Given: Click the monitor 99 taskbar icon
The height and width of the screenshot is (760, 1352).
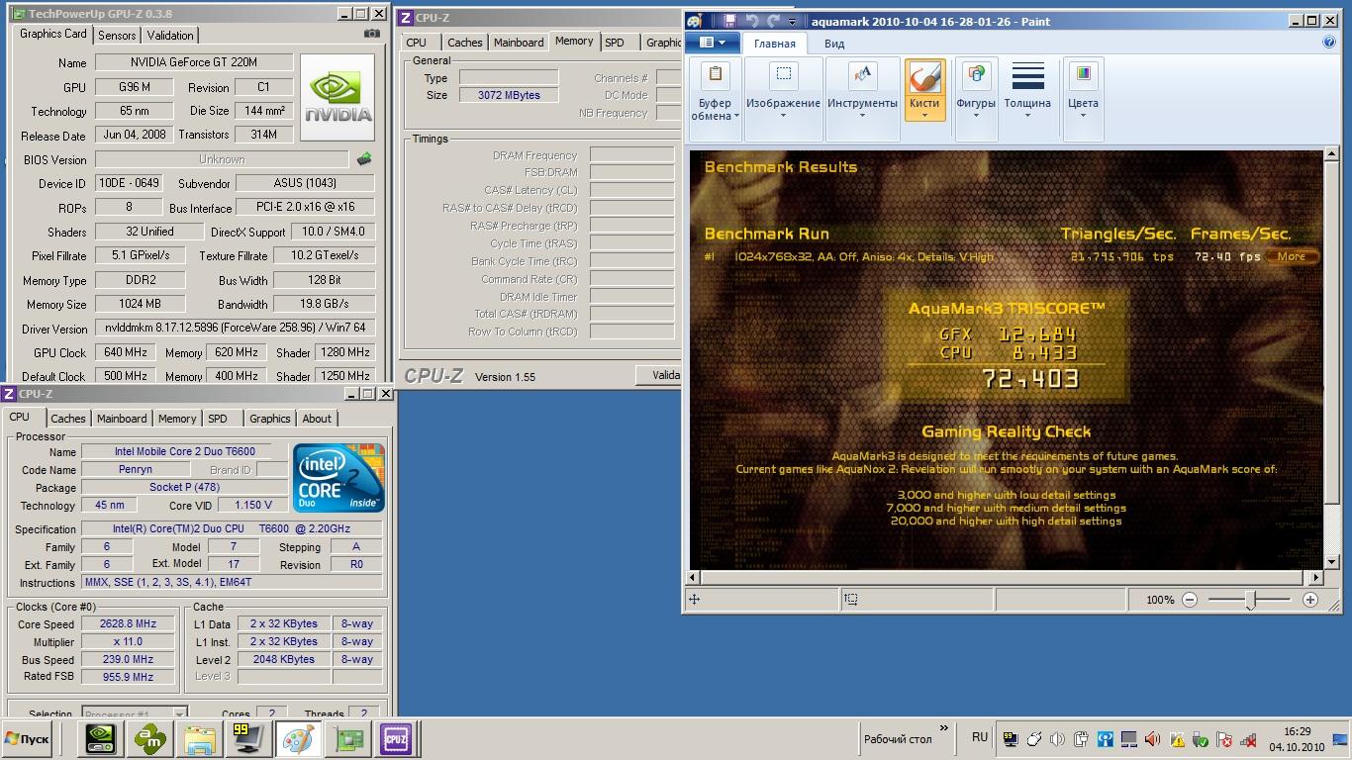Looking at the screenshot, I should [x=247, y=738].
